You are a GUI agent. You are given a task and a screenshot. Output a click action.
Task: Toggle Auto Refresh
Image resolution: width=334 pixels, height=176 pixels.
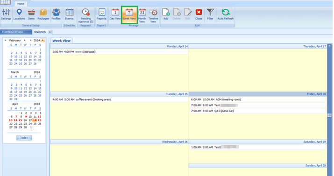point(225,14)
